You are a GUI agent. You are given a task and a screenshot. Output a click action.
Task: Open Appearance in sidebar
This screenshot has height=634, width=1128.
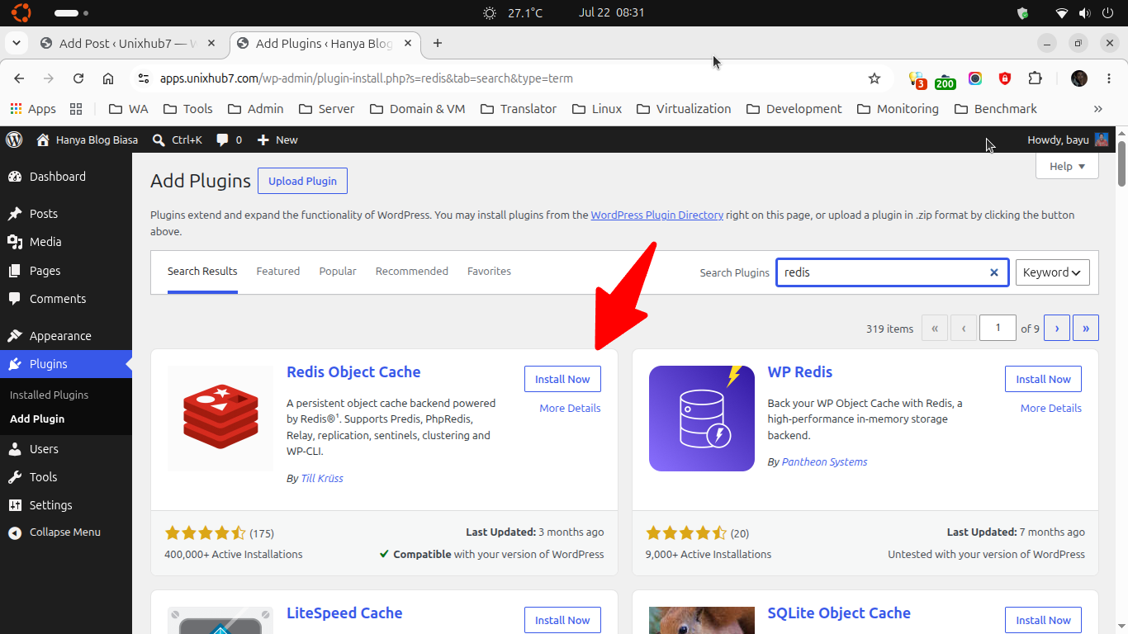click(66, 336)
